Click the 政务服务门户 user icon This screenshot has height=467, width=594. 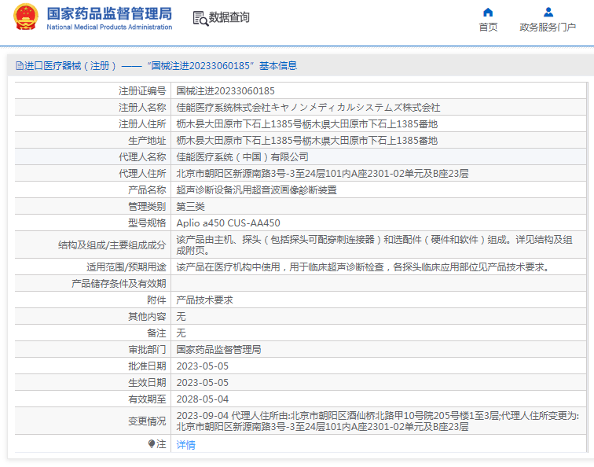548,13
